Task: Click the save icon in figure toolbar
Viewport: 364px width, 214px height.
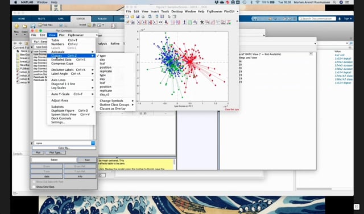Action: pyautogui.click(x=138, y=16)
